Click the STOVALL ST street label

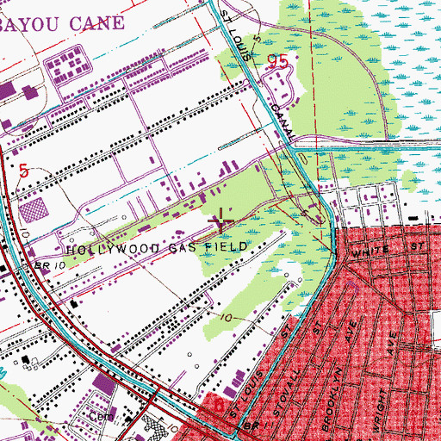tap(298, 370)
